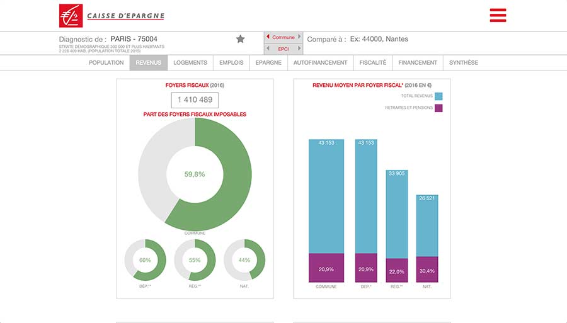Go to the EPARGNE tab
Screen dimensions: 567x323
pyautogui.click(x=268, y=62)
